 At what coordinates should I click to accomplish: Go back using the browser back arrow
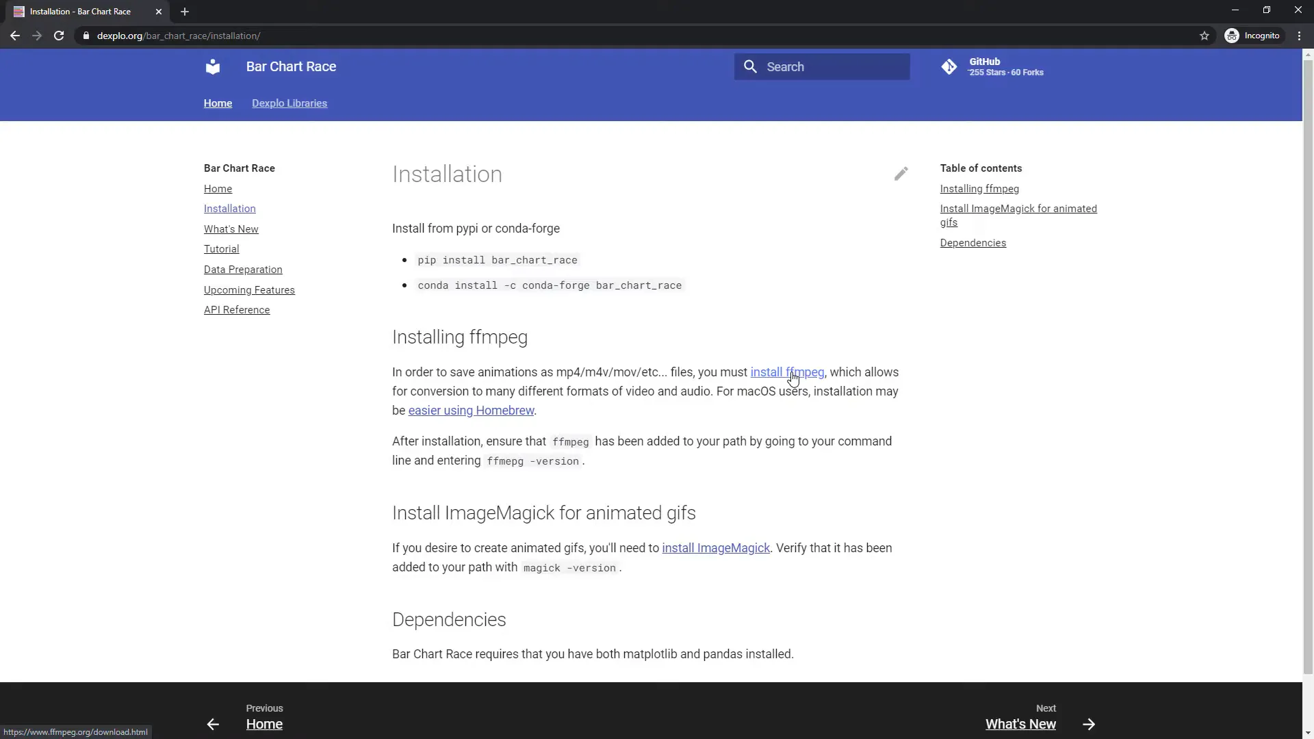(15, 36)
